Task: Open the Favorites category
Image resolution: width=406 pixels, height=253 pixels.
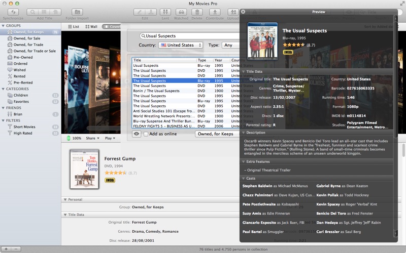Action: click(30, 102)
